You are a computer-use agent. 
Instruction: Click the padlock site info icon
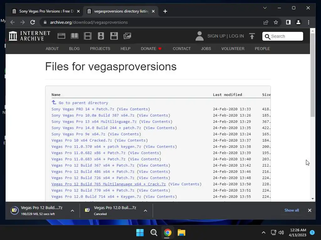[x=45, y=22]
